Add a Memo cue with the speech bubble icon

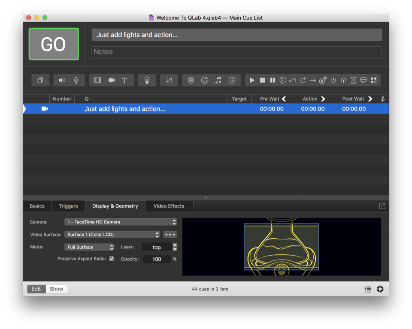364,80
